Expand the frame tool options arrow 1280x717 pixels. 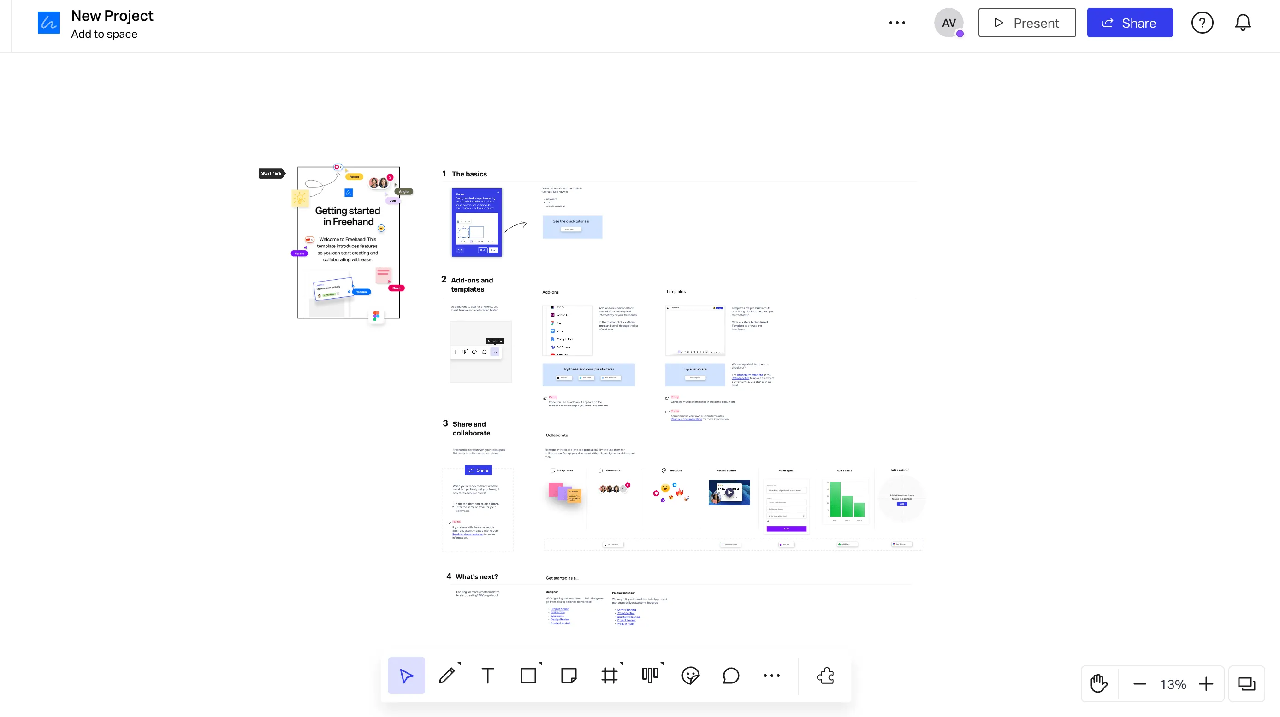coord(622,664)
